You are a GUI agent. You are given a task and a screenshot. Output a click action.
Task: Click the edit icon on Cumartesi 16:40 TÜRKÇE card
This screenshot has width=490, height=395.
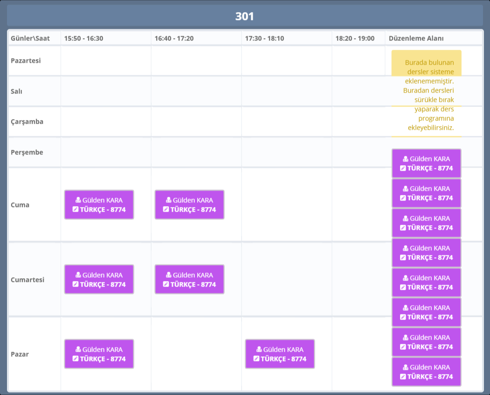tap(166, 284)
